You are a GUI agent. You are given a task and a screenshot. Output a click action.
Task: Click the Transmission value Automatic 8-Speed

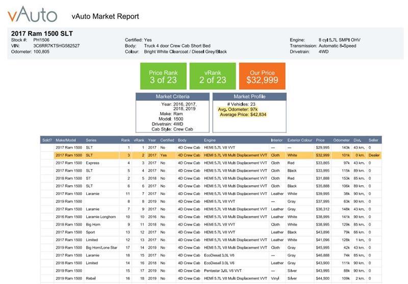pyautogui.click(x=337, y=46)
